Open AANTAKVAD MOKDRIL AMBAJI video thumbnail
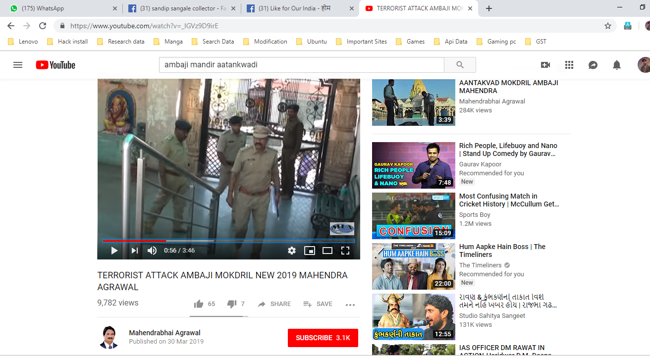The width and height of the screenshot is (650, 357). coord(414,102)
